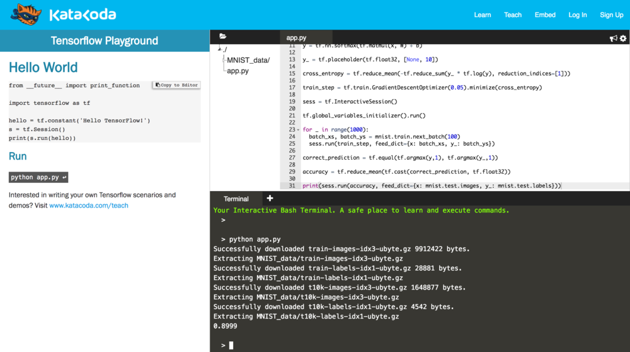Open the MNIST_data/ folder in file tree

point(248,61)
